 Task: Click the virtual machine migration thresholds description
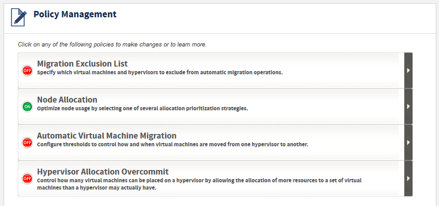173,144
